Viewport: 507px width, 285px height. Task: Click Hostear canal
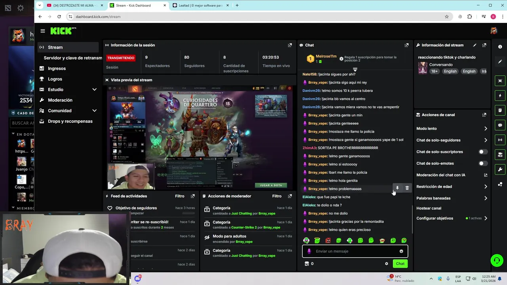click(x=429, y=208)
